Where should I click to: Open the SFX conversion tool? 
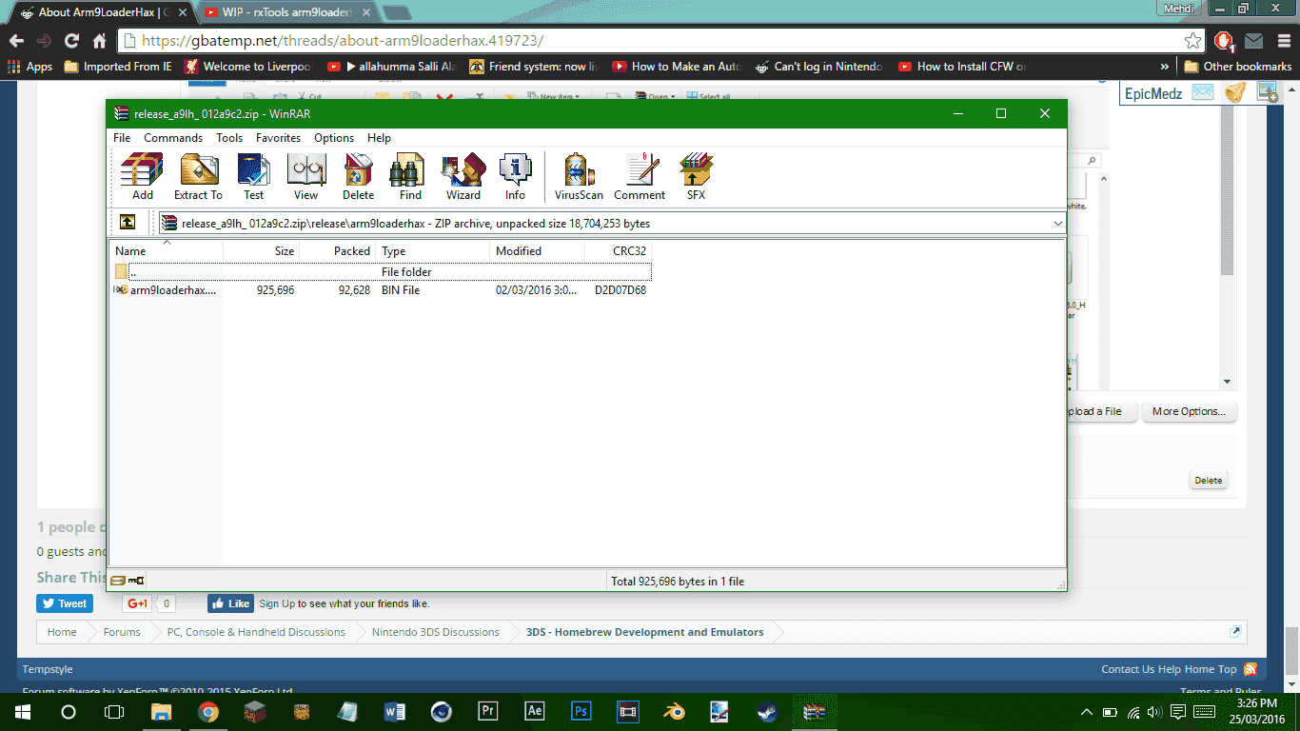pyautogui.click(x=697, y=177)
